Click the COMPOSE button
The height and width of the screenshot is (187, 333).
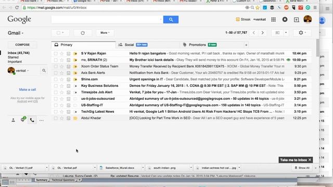[22, 45]
